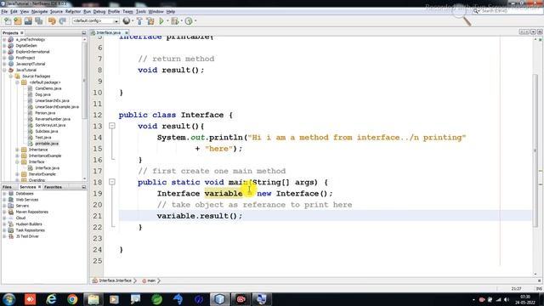
Task: Select LinearSearchExample.java file
Action: coord(57,107)
